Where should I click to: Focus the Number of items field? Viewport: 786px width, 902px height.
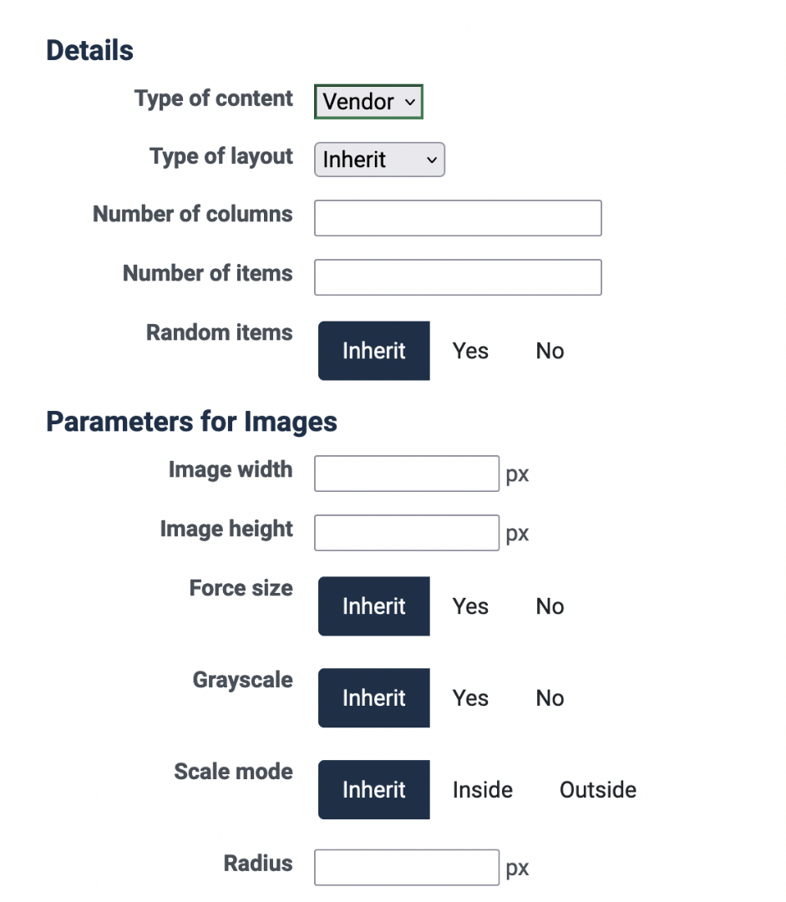coord(458,277)
